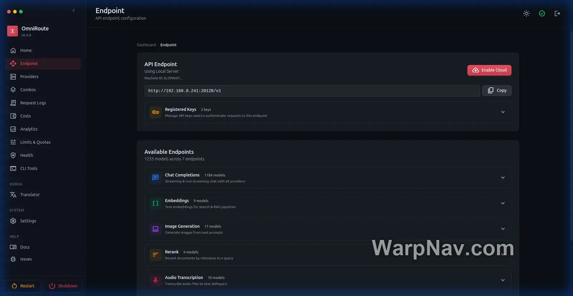The image size is (573, 296).
Task: Click the "Using Local Server" text
Action: [162, 71]
